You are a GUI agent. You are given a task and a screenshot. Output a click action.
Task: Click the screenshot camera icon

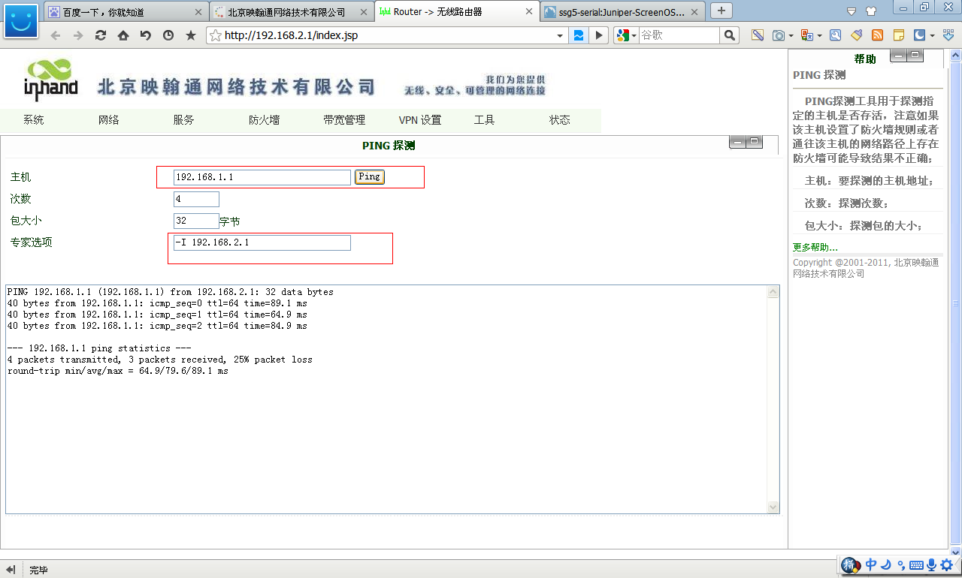pyautogui.click(x=779, y=35)
